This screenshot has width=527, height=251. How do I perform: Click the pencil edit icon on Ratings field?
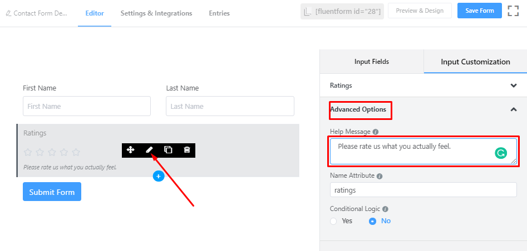click(149, 150)
